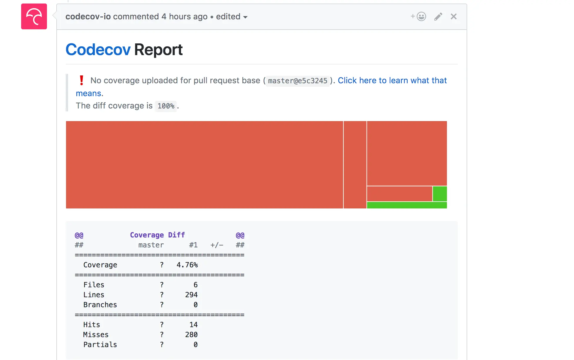Click the upper-right red treemap block

point(407,153)
